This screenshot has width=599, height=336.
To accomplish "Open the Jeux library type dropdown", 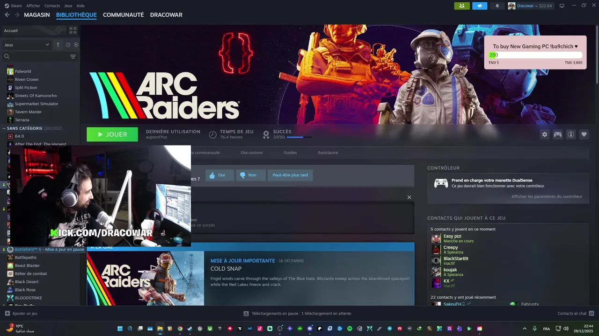I will tap(27, 45).
